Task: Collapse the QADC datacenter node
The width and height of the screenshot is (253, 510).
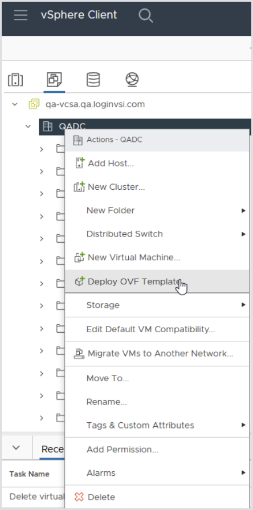Action: pos(28,126)
